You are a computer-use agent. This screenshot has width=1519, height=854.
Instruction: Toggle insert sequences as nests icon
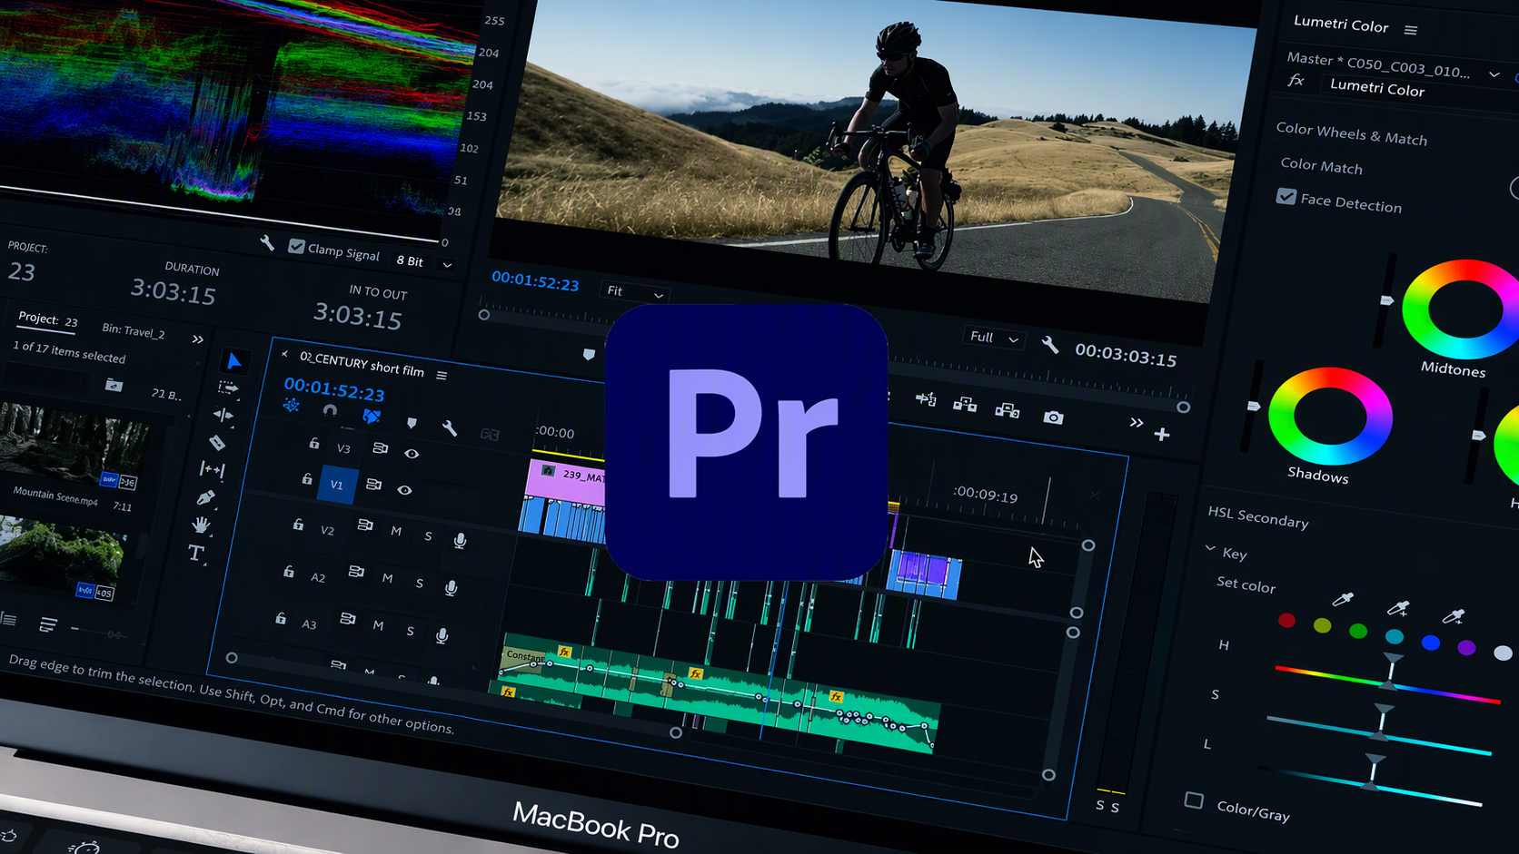click(291, 406)
